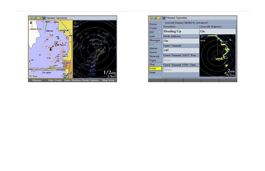Open the North Indicator On field

click(181, 41)
